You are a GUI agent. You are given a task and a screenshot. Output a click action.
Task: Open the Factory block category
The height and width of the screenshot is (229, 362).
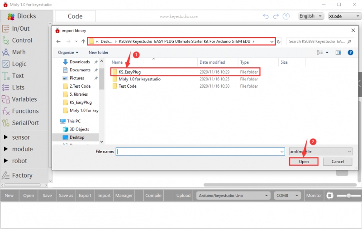[17, 175]
